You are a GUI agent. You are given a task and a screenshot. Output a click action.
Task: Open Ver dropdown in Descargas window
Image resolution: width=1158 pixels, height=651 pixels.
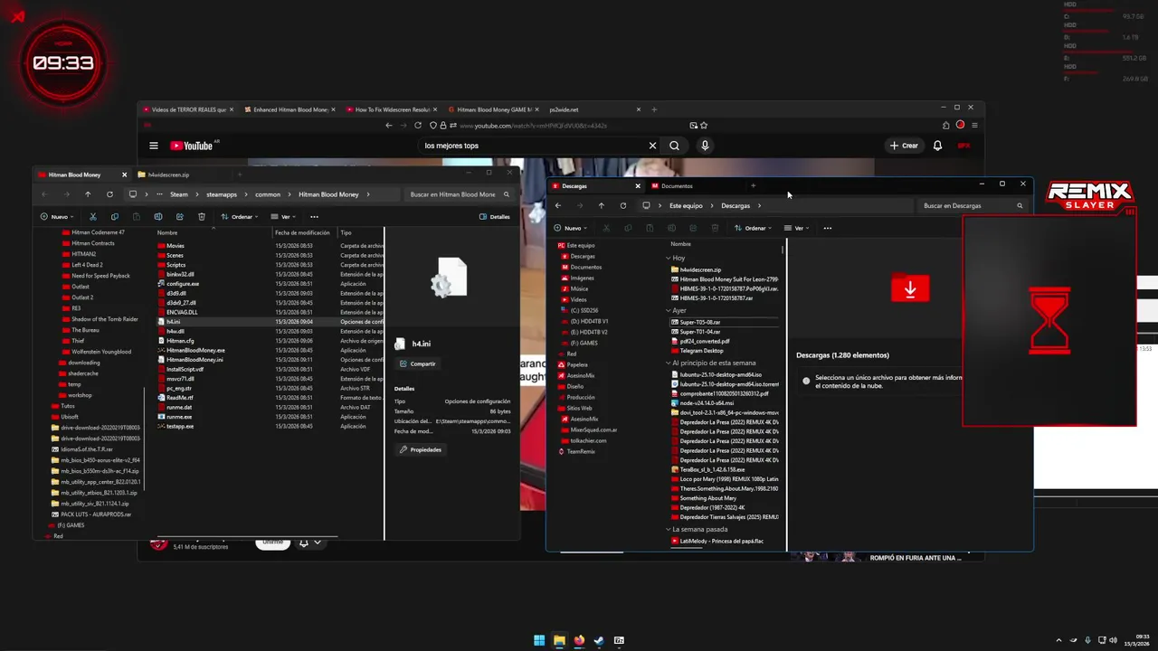(x=797, y=228)
